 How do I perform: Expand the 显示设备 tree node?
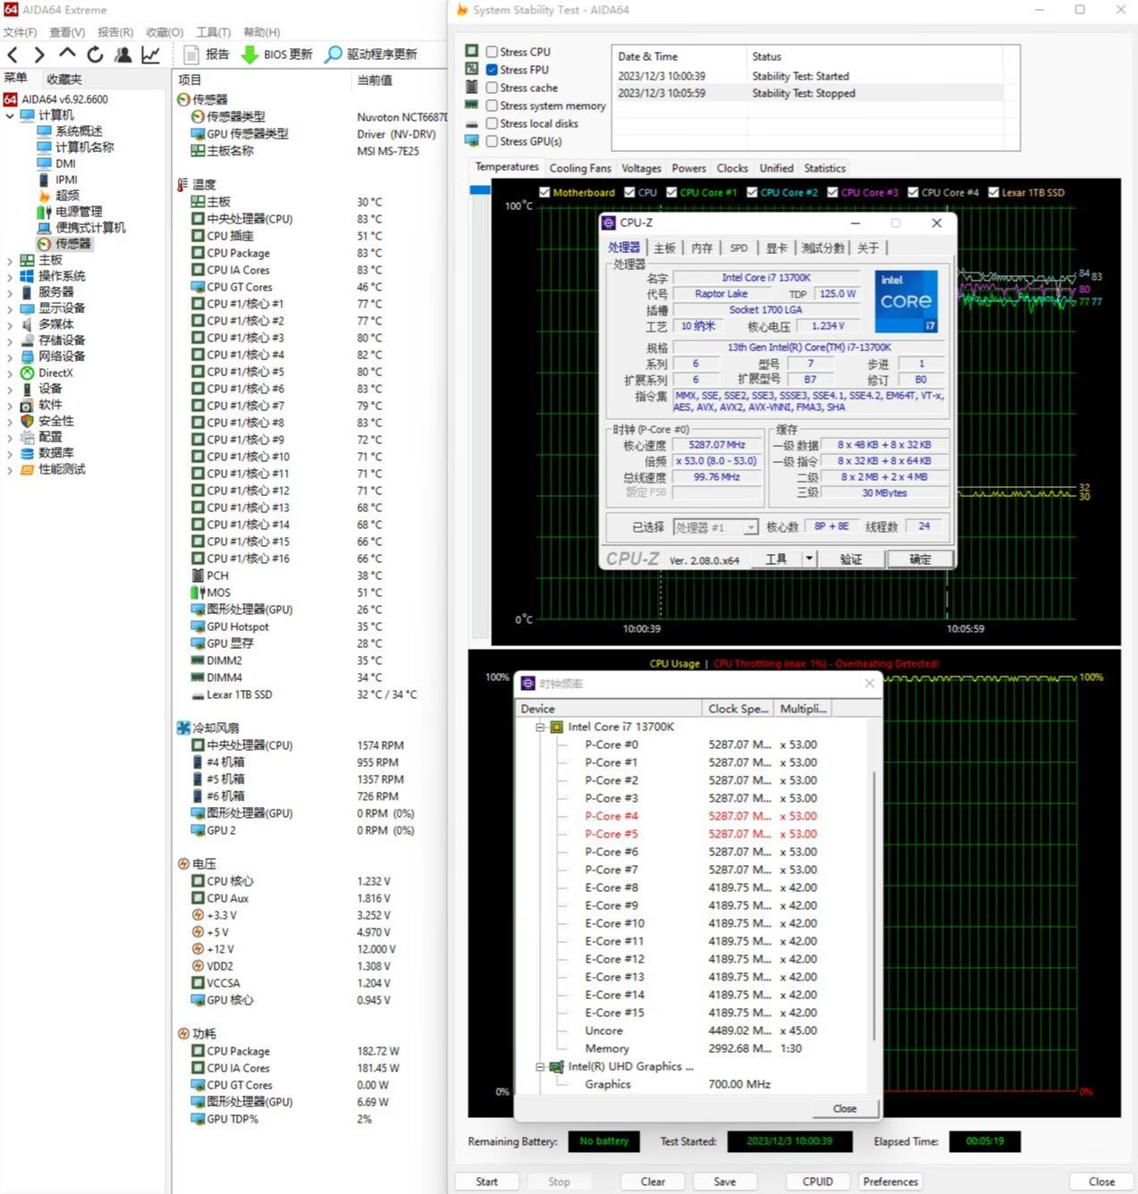(10, 308)
